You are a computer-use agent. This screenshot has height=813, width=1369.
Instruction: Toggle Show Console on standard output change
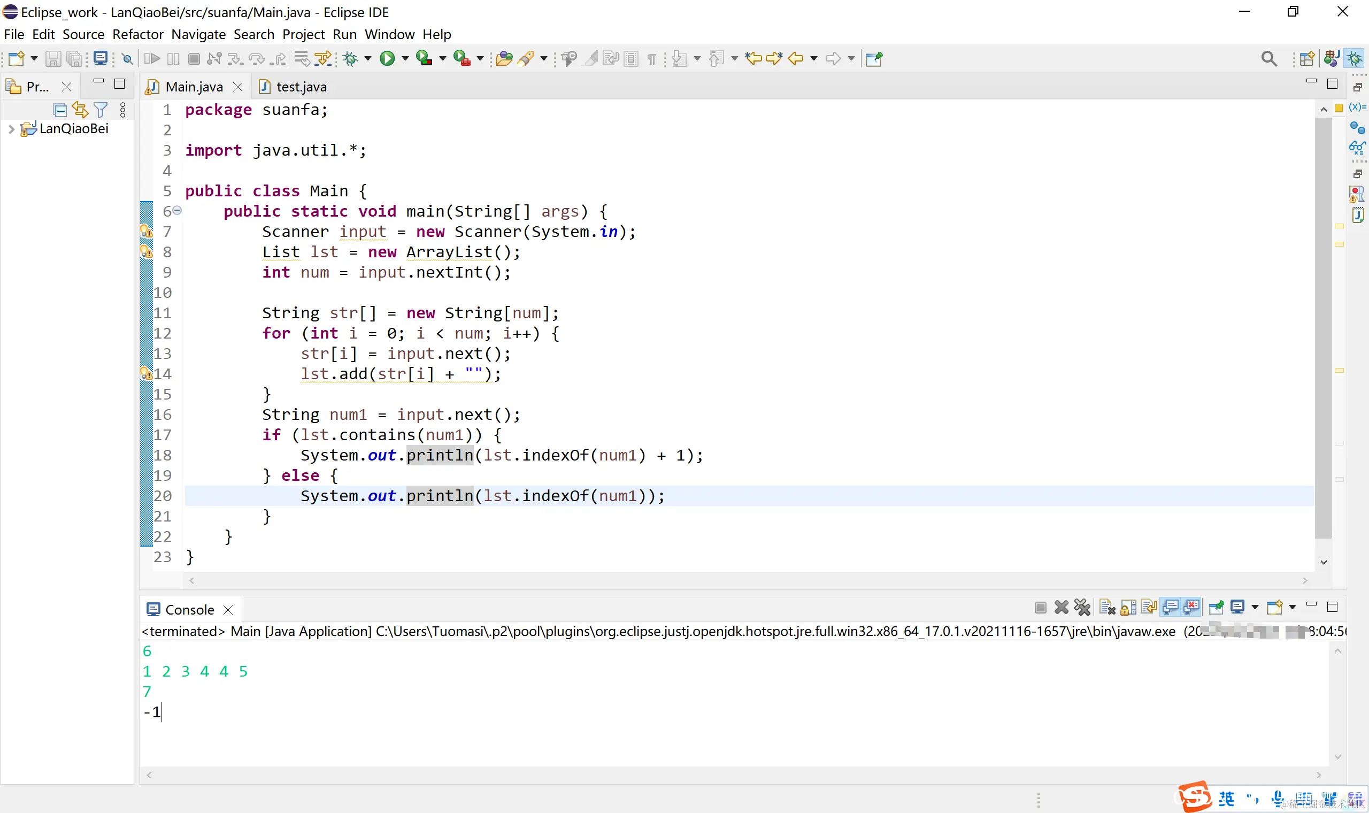pyautogui.click(x=1170, y=607)
